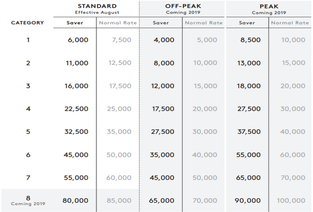
Task: Click Standard Saver value 80,000
Action: (75, 201)
